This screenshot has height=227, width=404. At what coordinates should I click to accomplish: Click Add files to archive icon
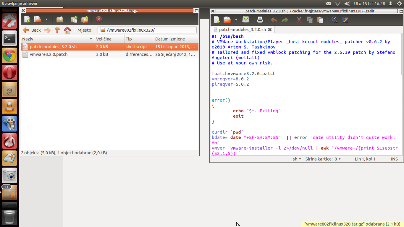pyautogui.click(x=74, y=20)
